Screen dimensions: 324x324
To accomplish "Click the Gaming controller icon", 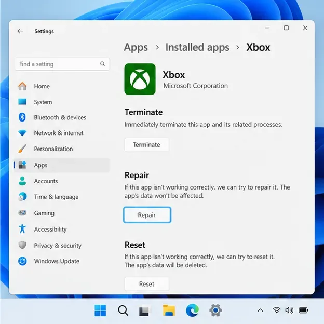I will click(x=22, y=213).
